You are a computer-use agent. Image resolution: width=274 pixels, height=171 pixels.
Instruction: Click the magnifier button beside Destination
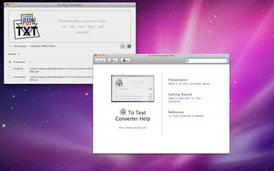(x=122, y=46)
